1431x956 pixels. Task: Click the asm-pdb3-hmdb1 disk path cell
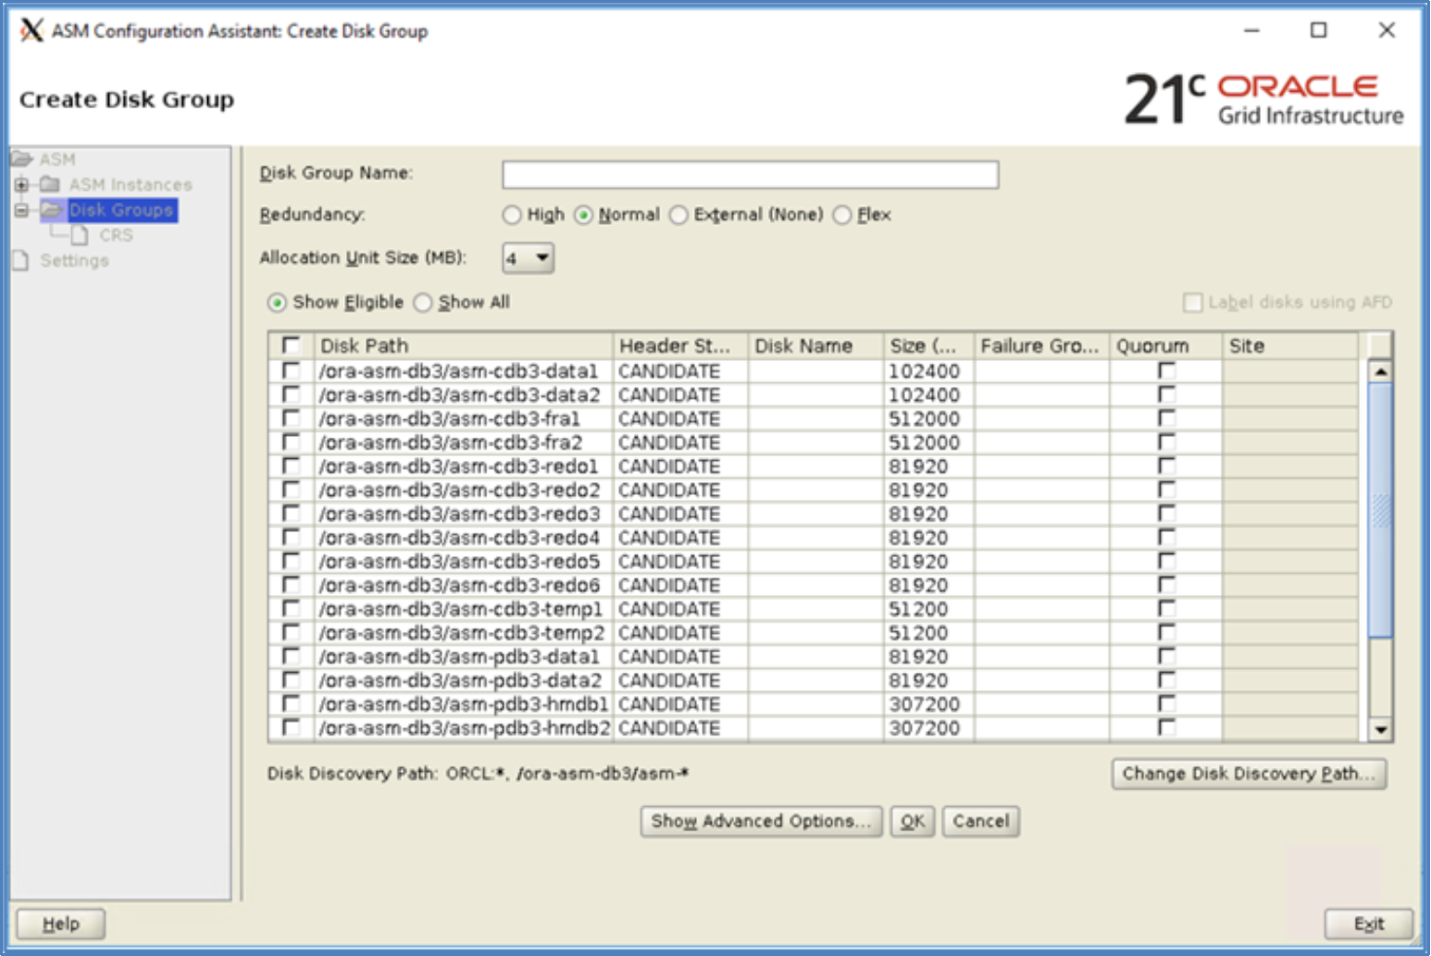tap(462, 704)
